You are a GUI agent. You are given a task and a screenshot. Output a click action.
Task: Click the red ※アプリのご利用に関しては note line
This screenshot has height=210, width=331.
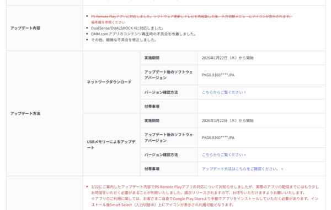coord(205,202)
